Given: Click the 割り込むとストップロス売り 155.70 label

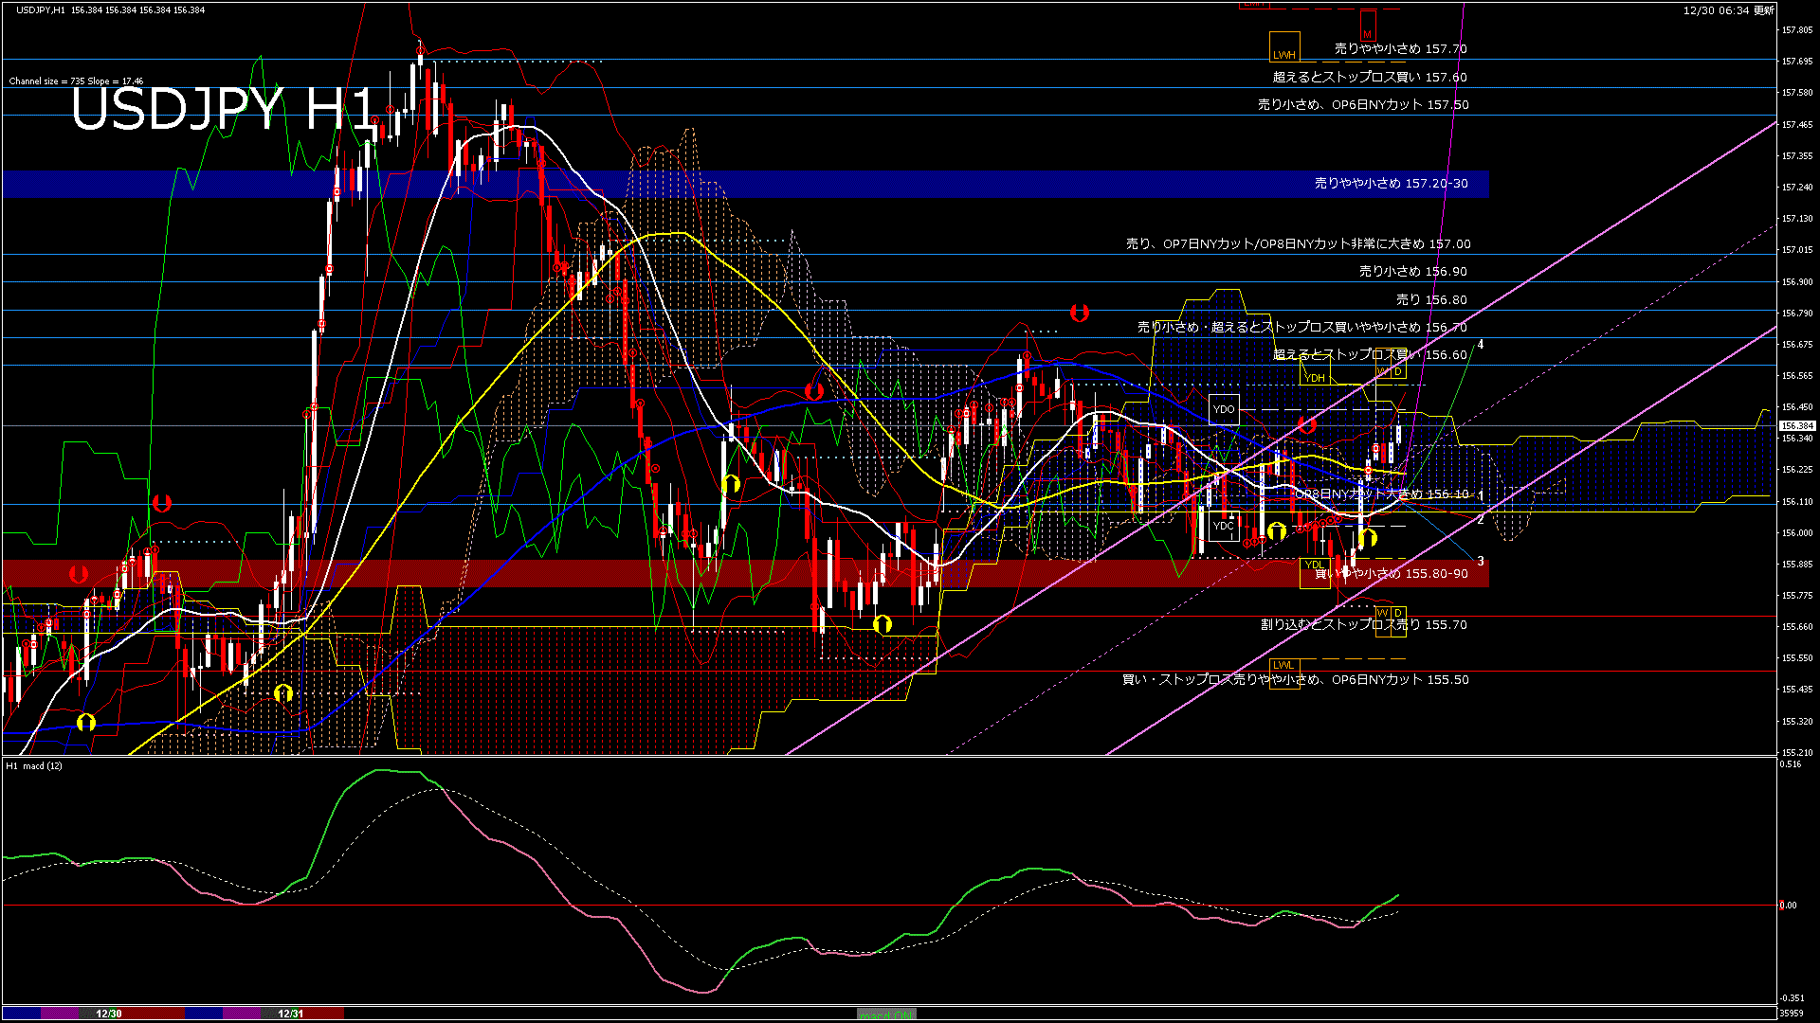Looking at the screenshot, I should [1363, 625].
